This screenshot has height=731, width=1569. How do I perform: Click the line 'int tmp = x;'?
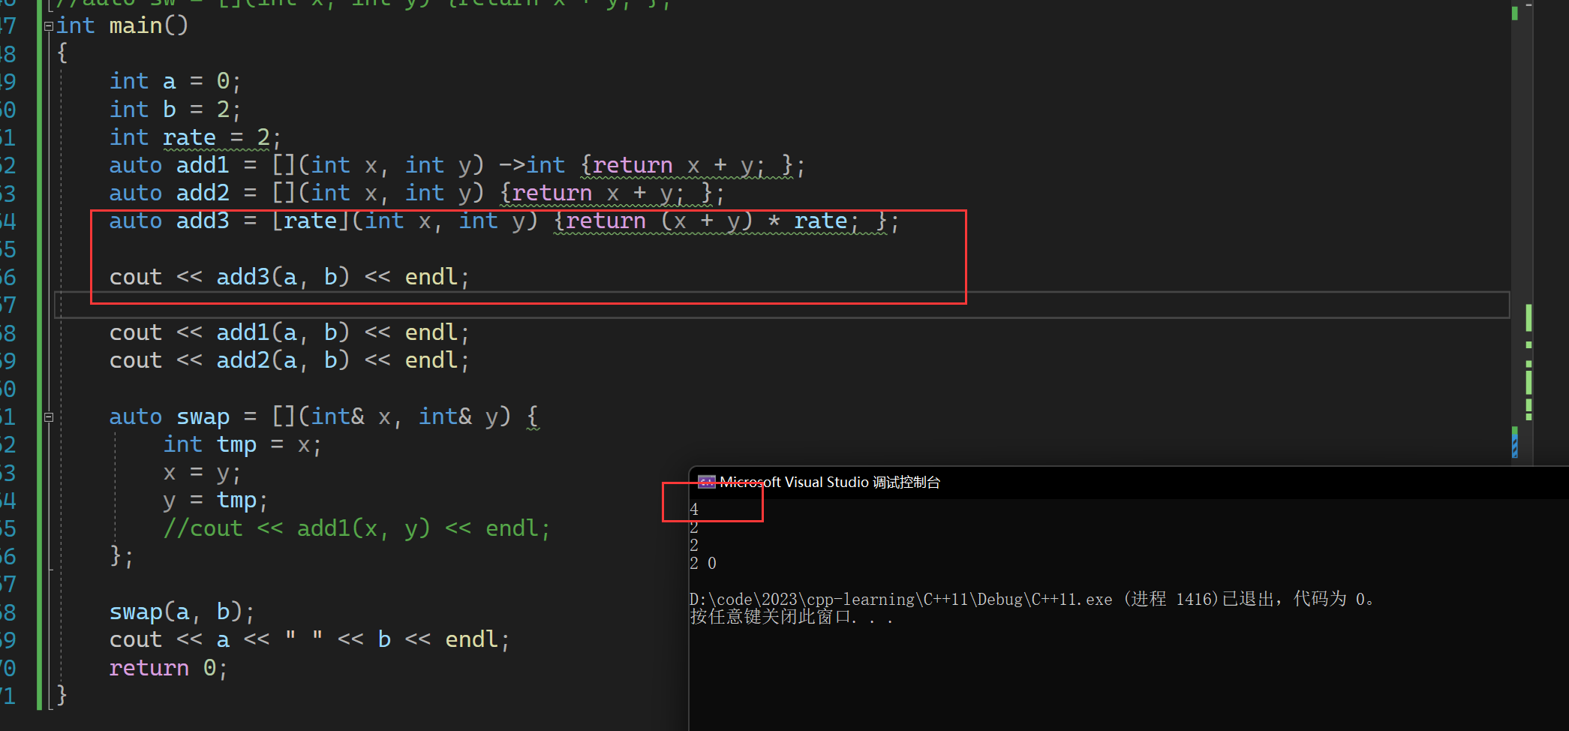(243, 444)
